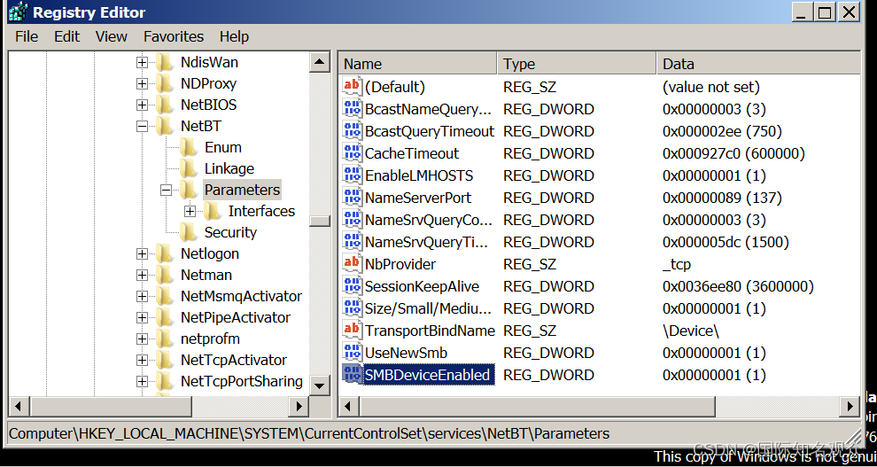
Task: Click the tree pane vertical scroll thumb
Action: [x=320, y=221]
